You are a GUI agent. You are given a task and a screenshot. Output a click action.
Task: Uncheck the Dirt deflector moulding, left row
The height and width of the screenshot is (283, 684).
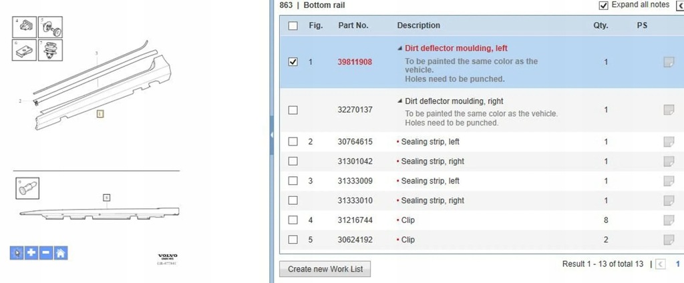click(293, 62)
